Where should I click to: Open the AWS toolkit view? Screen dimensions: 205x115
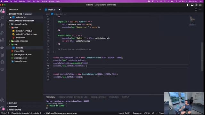coord(2,69)
